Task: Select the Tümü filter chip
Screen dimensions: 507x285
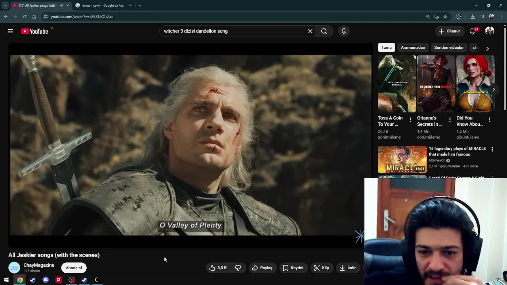Action: tap(387, 47)
